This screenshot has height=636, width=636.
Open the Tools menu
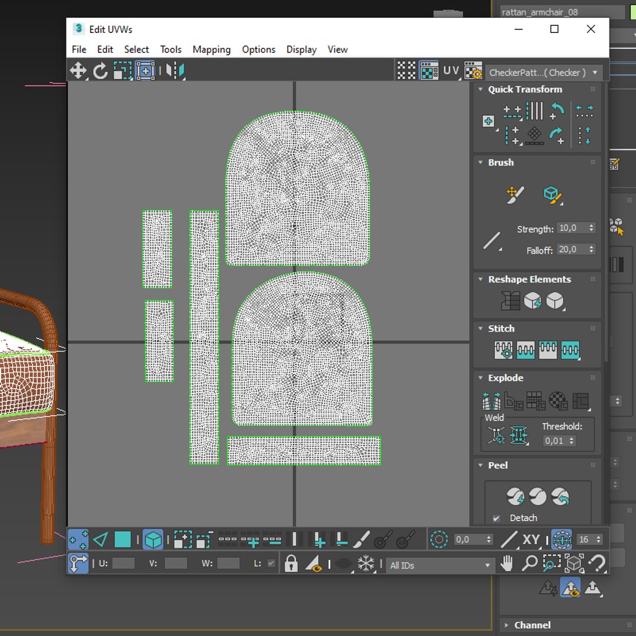click(x=171, y=49)
